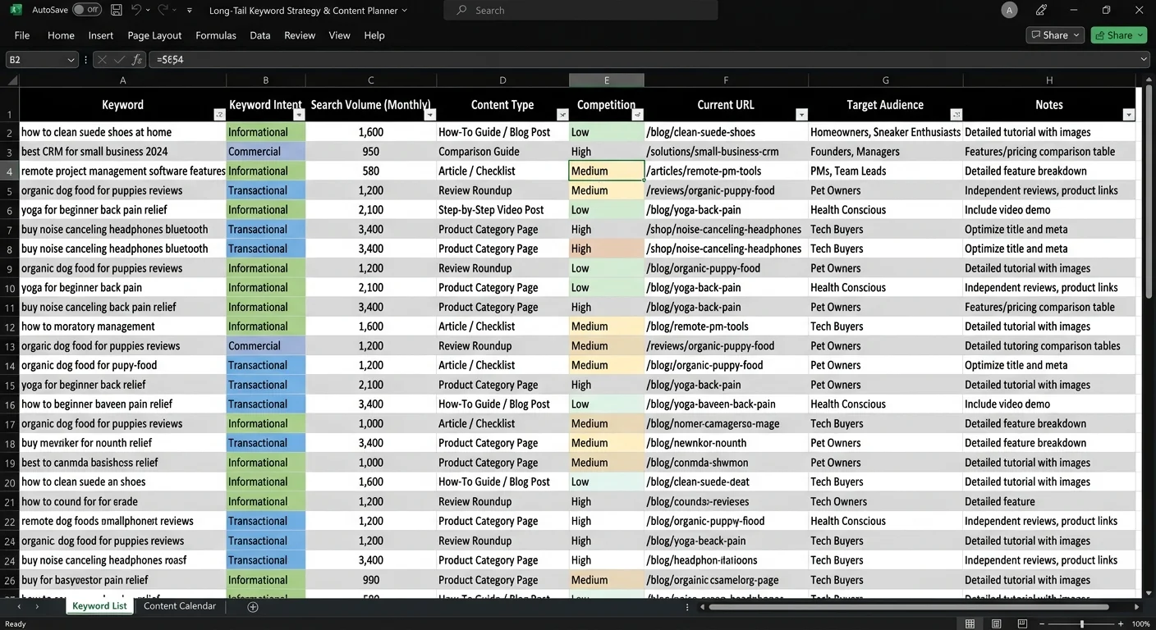1156x630 pixels.
Task: Click the pen drawing icon in the title bar
Action: [1042, 10]
